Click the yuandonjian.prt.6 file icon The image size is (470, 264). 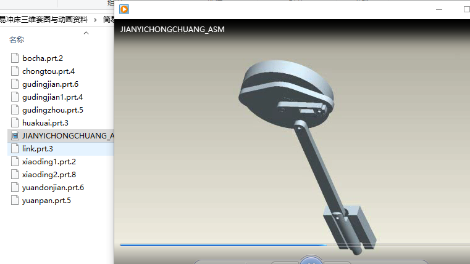[x=15, y=187]
